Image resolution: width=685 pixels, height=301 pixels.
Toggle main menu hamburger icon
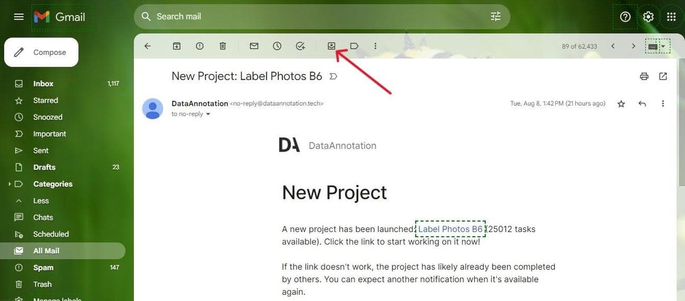tap(18, 17)
